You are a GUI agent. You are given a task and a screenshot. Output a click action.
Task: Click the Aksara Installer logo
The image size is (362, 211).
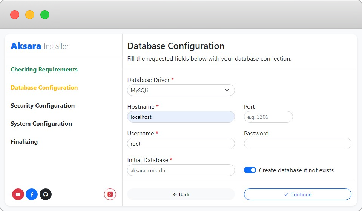click(40, 46)
